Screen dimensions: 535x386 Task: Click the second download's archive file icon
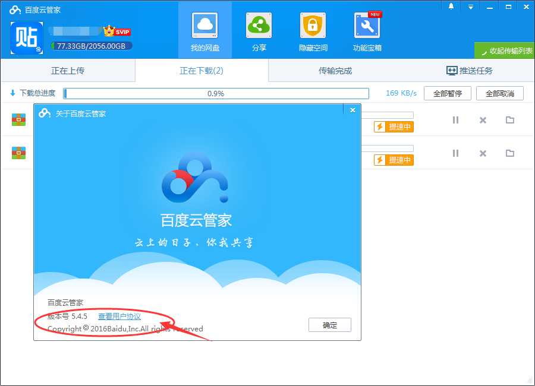pyautogui.click(x=19, y=153)
